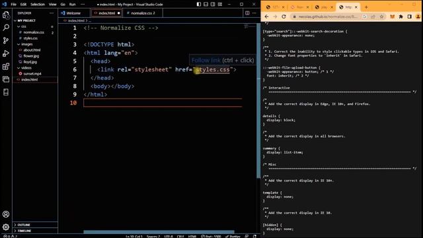Open the MetaMask fox extension icon

click(x=392, y=17)
